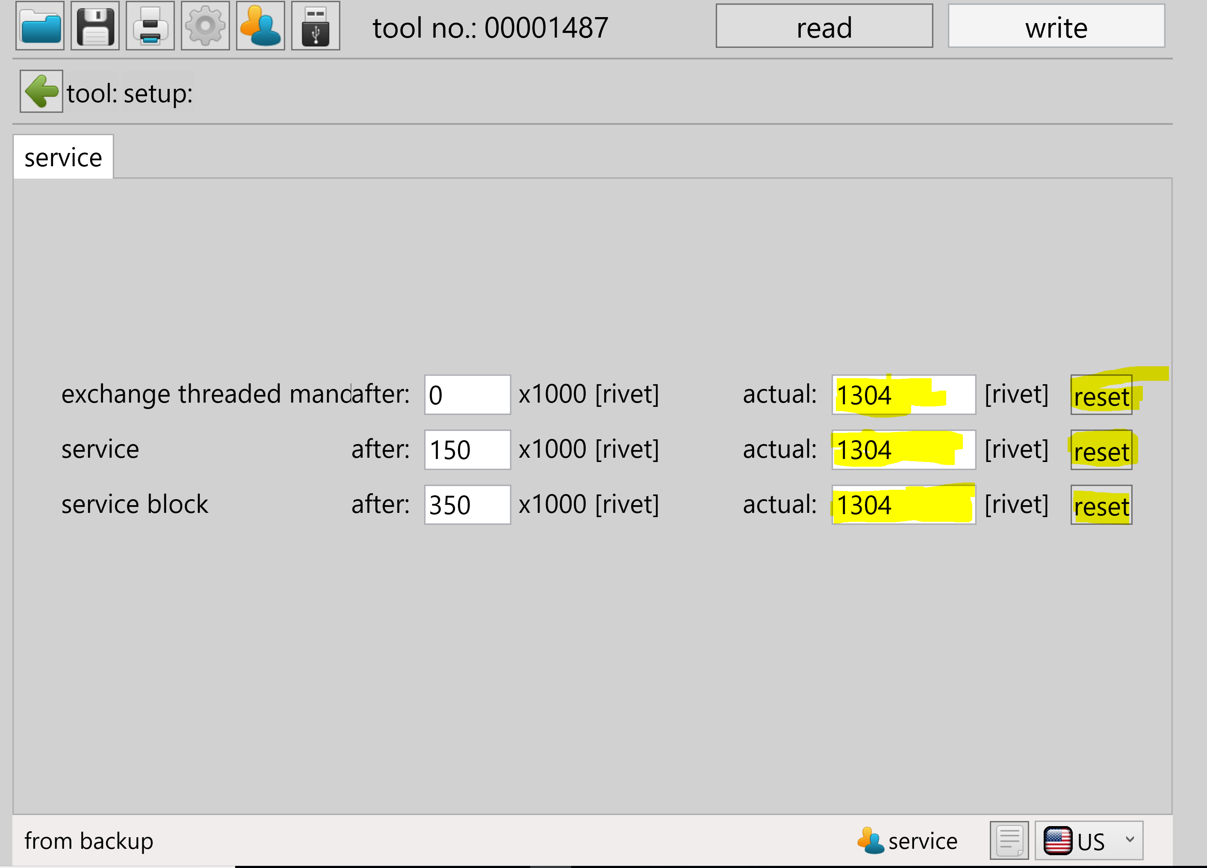The height and width of the screenshot is (868, 1207).
Task: Open the document log icon near US
Action: click(x=1009, y=840)
